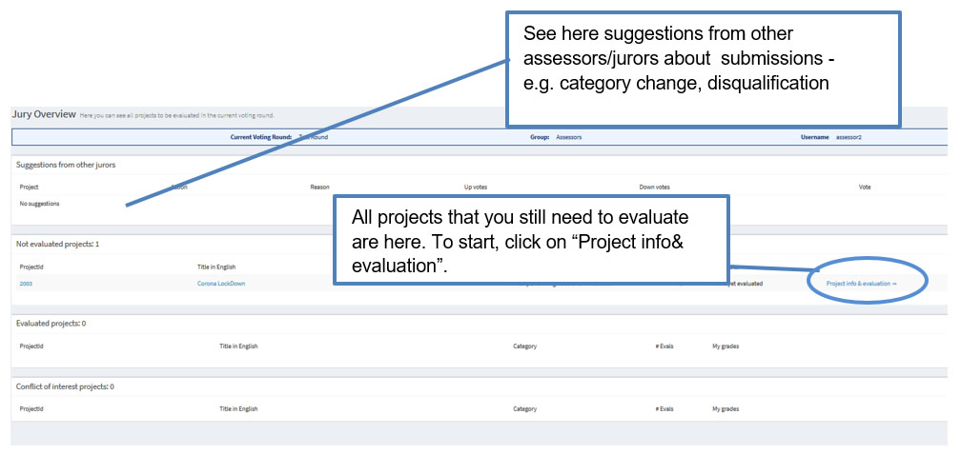The image size is (961, 455).
Task: Click the Reason column header in suggestions
Action: [x=320, y=188]
